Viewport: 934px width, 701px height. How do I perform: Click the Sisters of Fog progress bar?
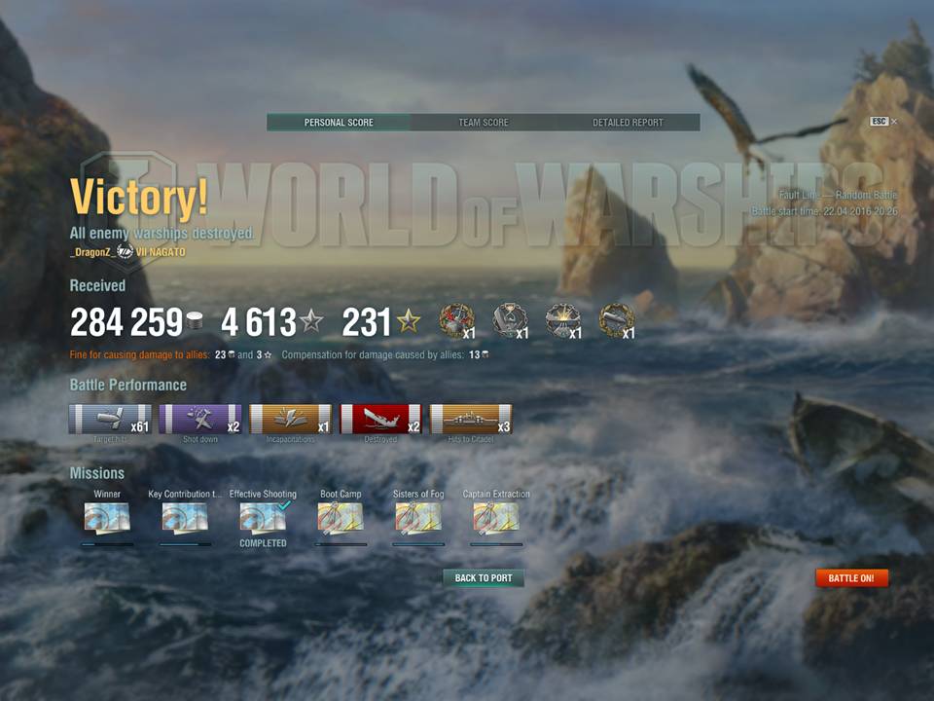418,544
